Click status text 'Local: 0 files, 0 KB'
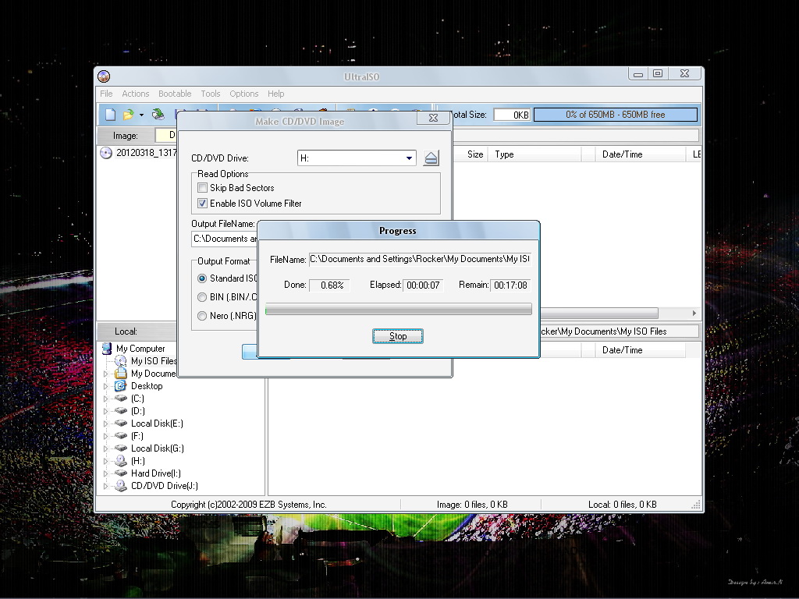 622,505
